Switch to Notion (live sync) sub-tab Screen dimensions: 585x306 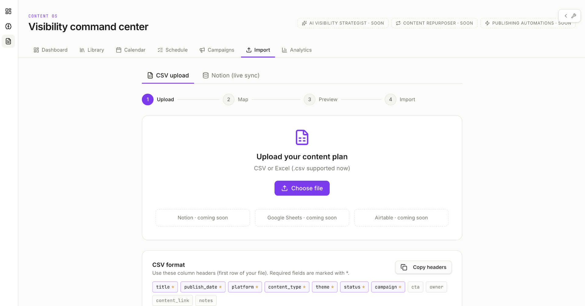click(x=231, y=75)
